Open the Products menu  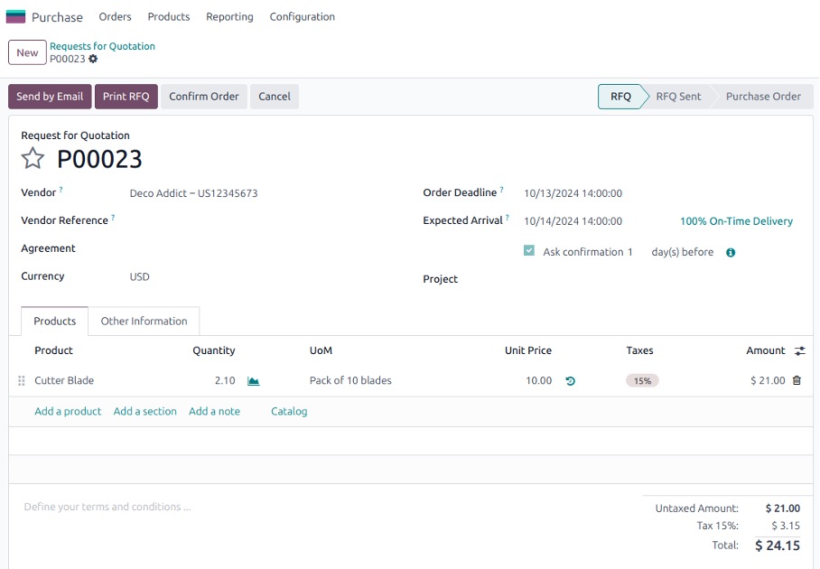[x=168, y=17]
